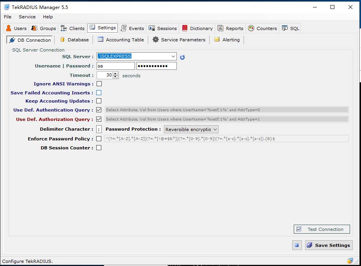The image size is (361, 266).
Task: Click the authentication query text box
Action: click(x=227, y=110)
